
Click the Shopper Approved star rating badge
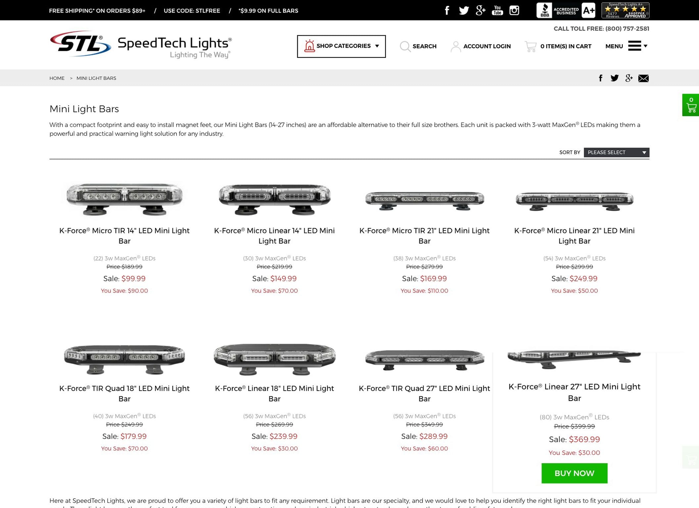coord(626,10)
